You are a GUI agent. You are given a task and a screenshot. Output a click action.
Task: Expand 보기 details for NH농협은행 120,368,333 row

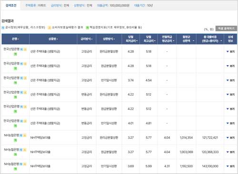(x=230, y=152)
